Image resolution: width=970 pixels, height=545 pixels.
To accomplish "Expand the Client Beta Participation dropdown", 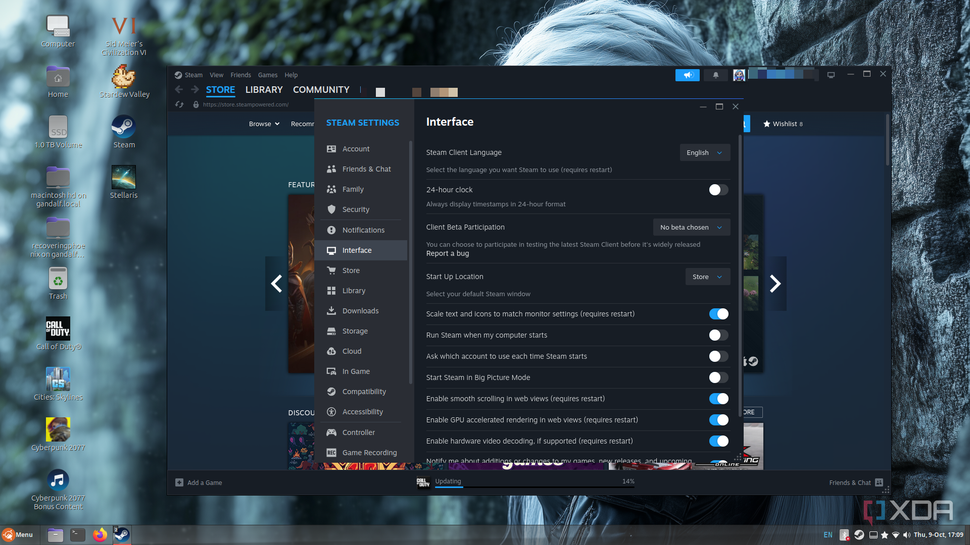I will tap(692, 227).
